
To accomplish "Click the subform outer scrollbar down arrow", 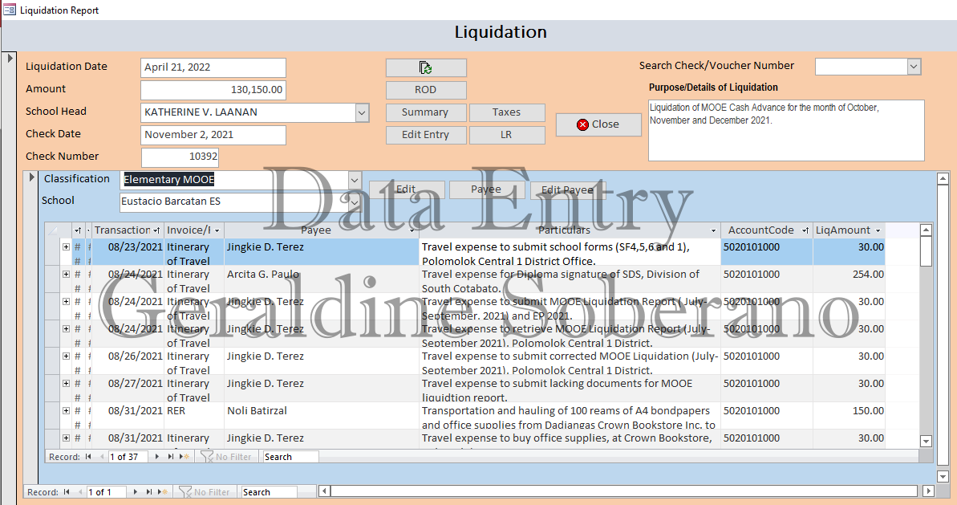I will [x=943, y=476].
